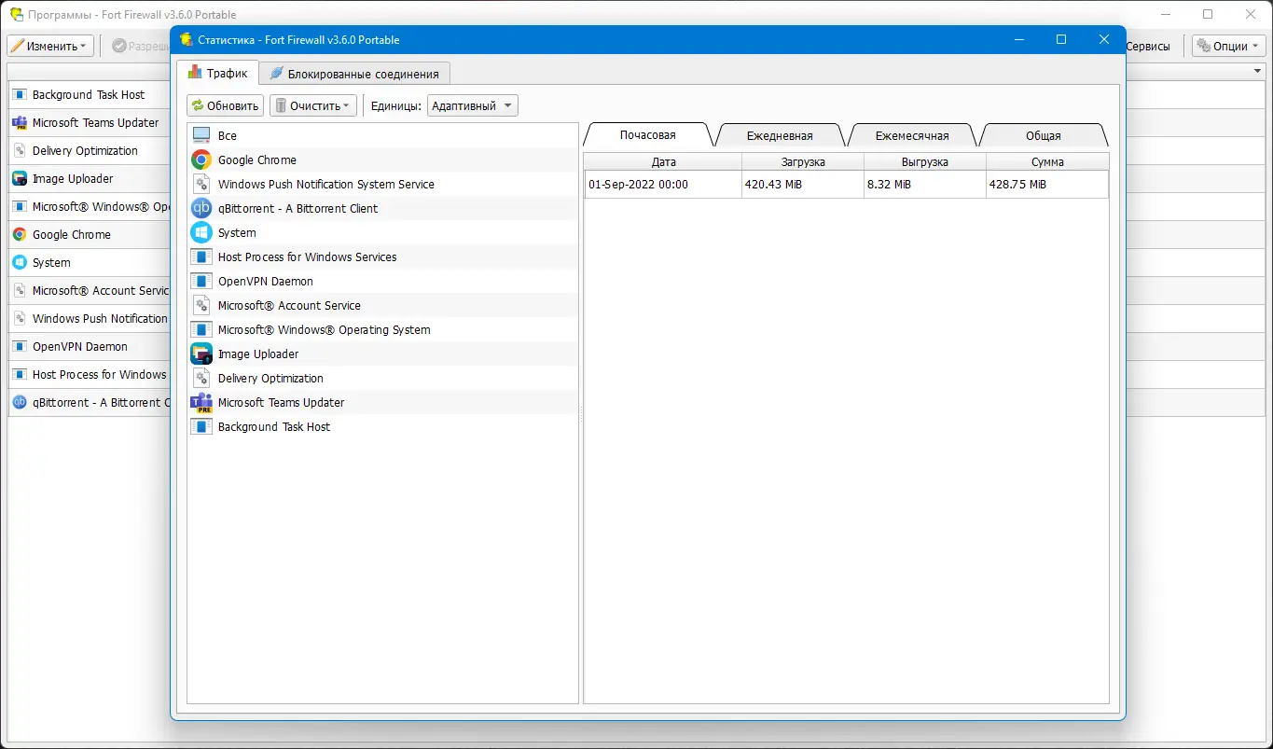Select the 01-Sep-2022 00:00 date cell

(663, 185)
